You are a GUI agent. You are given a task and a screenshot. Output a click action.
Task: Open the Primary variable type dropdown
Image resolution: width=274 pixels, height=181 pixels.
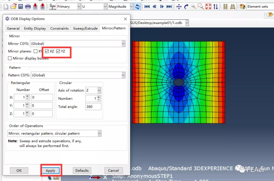[79, 7]
